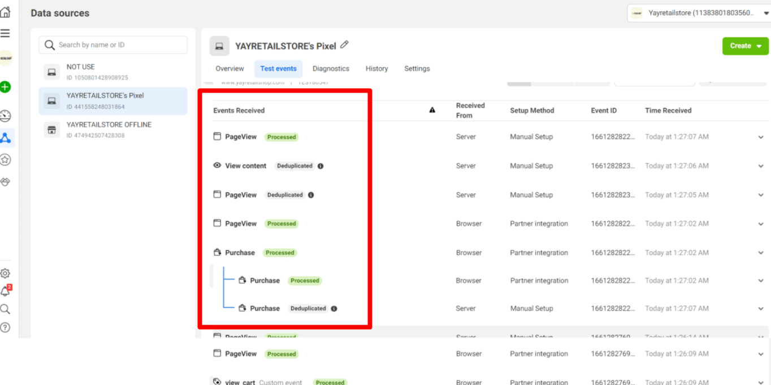Open the notifications bell icon
The height and width of the screenshot is (385, 771).
tap(5, 291)
